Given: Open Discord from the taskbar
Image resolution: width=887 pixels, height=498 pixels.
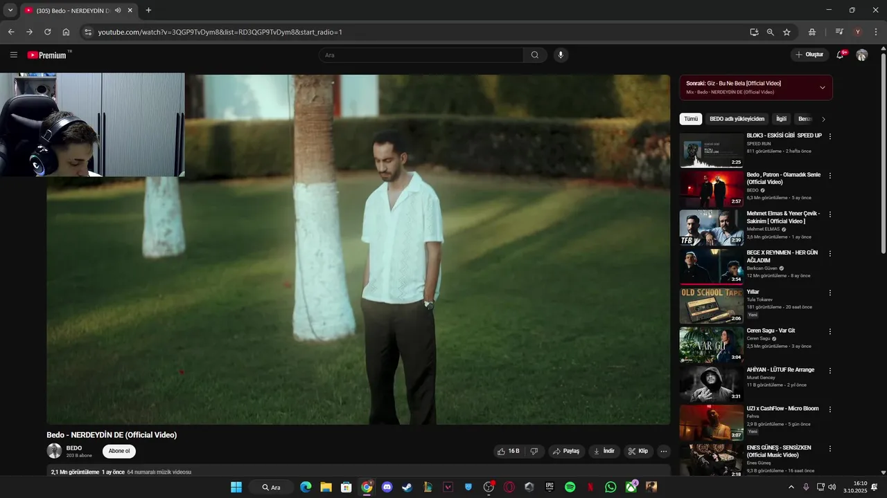Looking at the screenshot, I should (x=387, y=487).
